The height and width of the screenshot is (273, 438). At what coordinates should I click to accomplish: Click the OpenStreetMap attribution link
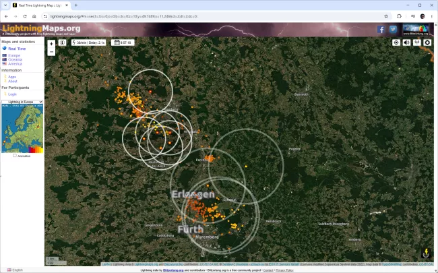391,264
